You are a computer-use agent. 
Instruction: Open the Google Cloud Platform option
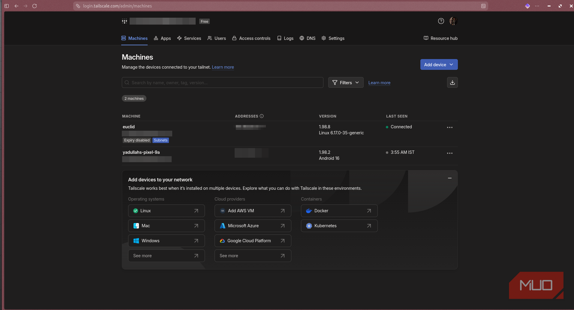pyautogui.click(x=253, y=241)
